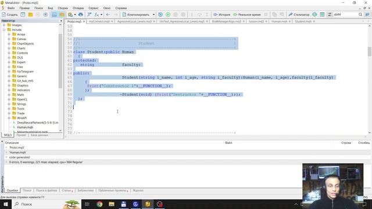Click the search input field
The image size is (372, 209).
[345, 15]
